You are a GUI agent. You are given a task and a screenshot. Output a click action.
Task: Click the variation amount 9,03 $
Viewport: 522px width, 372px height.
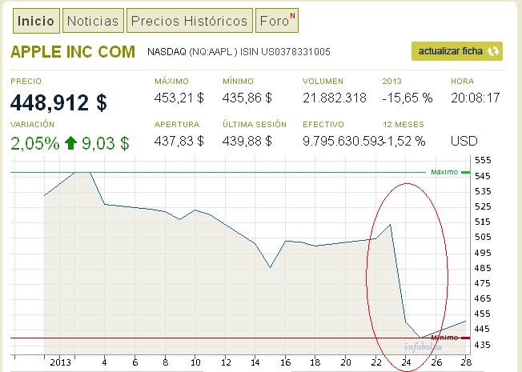click(106, 143)
